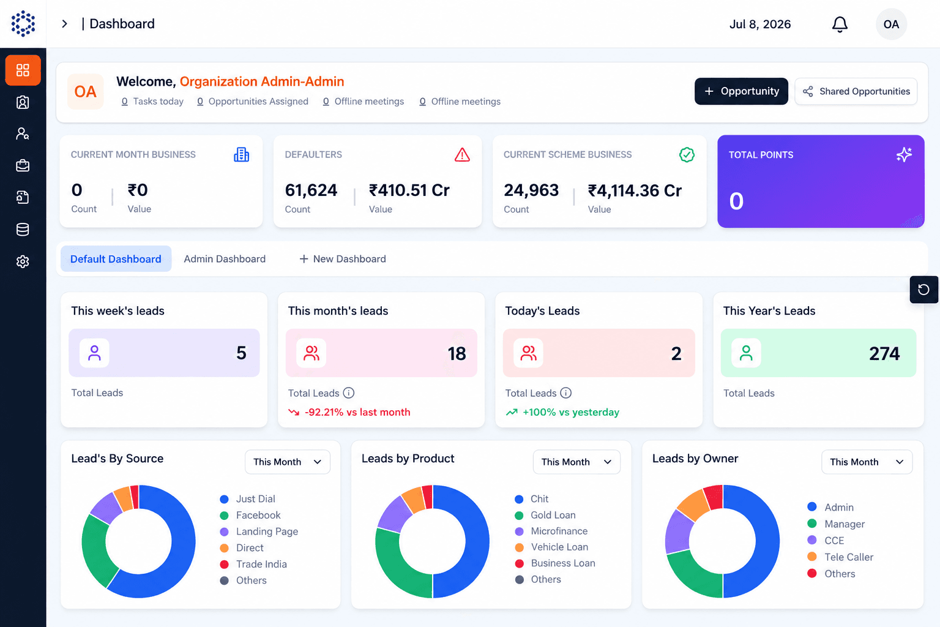Screen dimensions: 940x627
Task: Click the Jul 8, 2026 date
Action: click(x=760, y=24)
